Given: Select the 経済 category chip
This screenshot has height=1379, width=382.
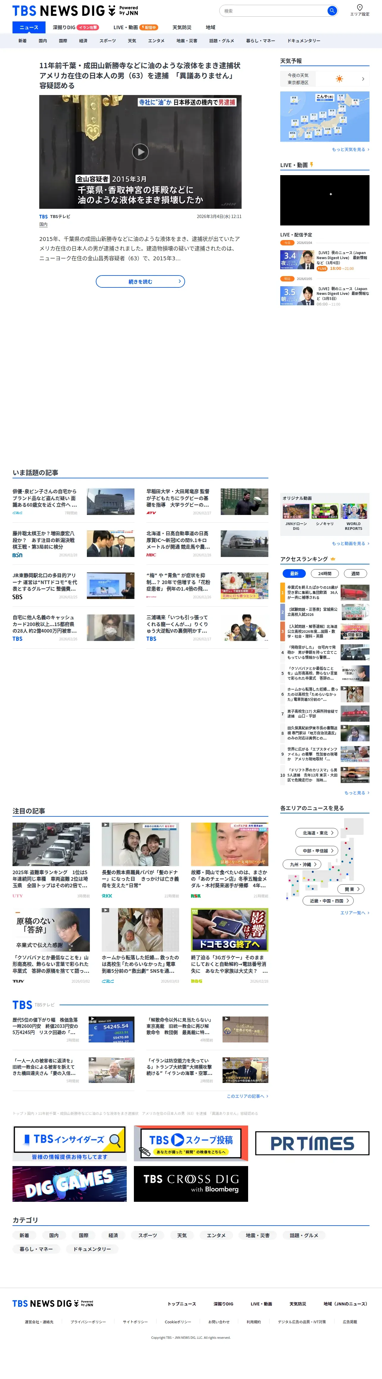Looking at the screenshot, I should click(113, 1235).
